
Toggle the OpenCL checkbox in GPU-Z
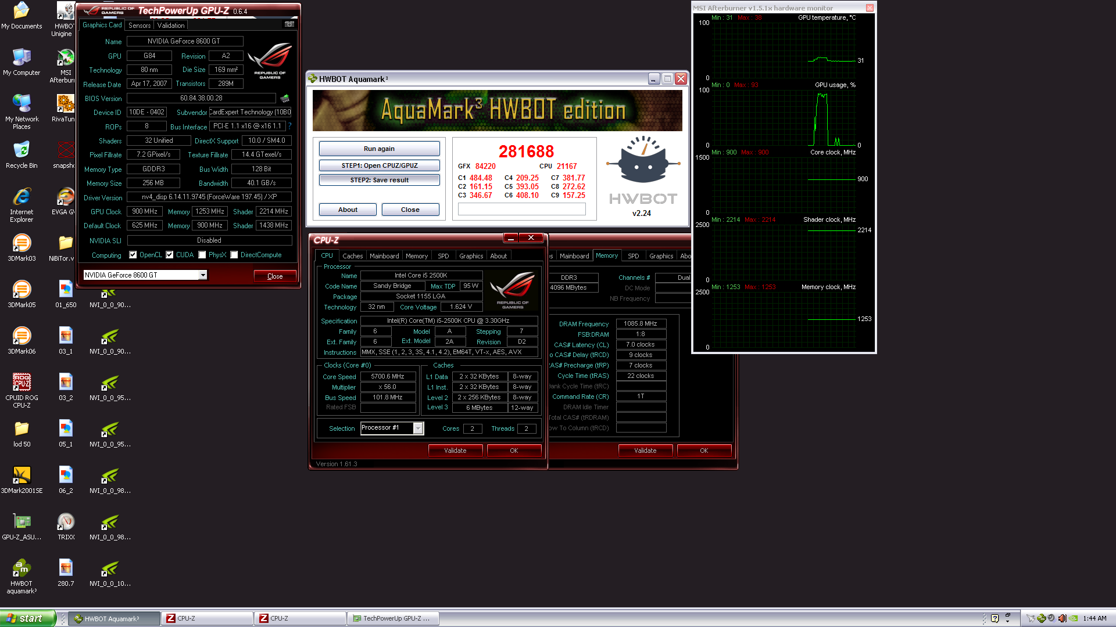133,255
